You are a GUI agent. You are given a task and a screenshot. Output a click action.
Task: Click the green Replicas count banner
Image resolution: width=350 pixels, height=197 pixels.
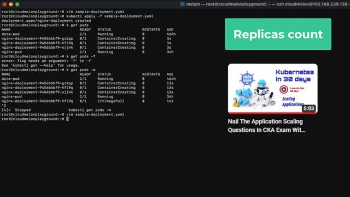[x=278, y=34]
